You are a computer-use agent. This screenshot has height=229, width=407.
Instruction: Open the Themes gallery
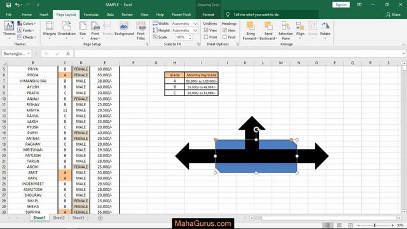[x=9, y=31]
